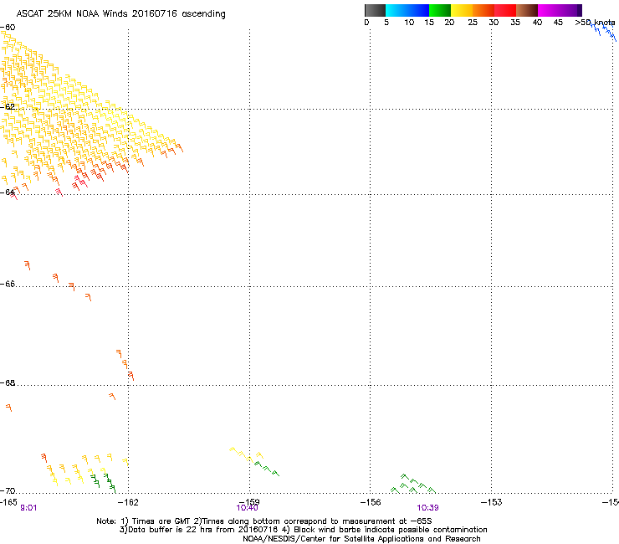Image resolution: width=619 pixels, height=544 pixels.
Task: Select the '25' color bar label
Action: click(x=473, y=23)
